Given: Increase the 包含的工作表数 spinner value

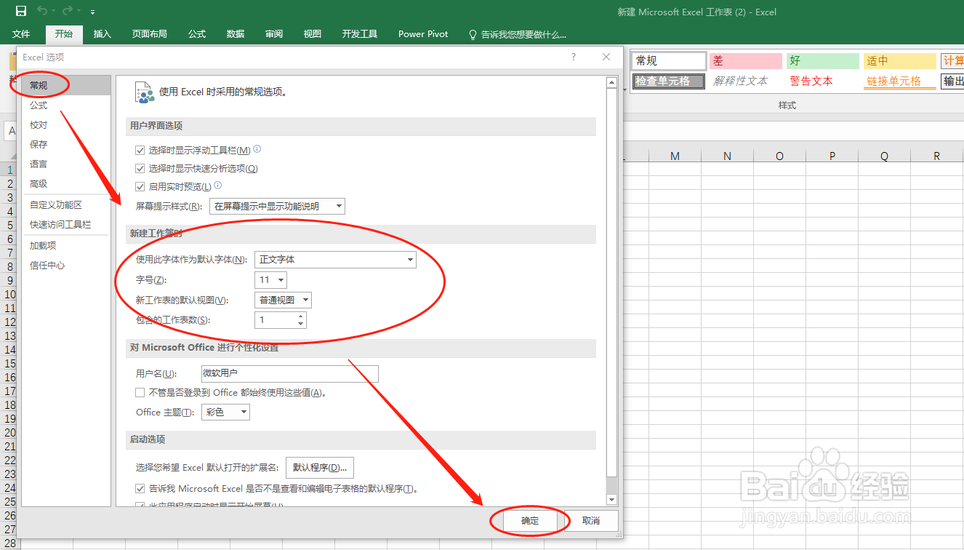Looking at the screenshot, I should [301, 316].
